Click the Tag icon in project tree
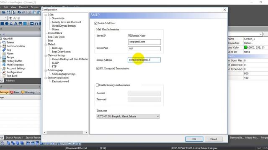This screenshot has width=268, height=150. click(x=4, y=50)
